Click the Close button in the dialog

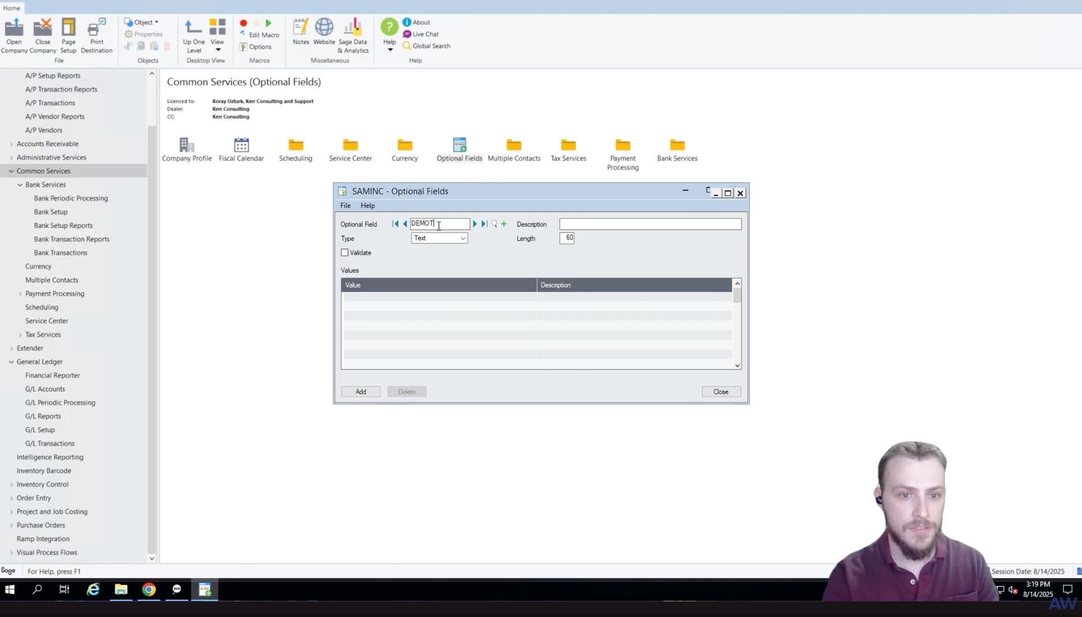721,392
